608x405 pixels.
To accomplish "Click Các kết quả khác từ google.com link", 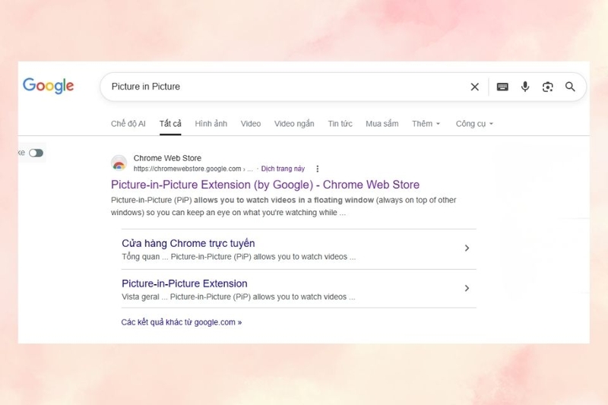I will (181, 322).
